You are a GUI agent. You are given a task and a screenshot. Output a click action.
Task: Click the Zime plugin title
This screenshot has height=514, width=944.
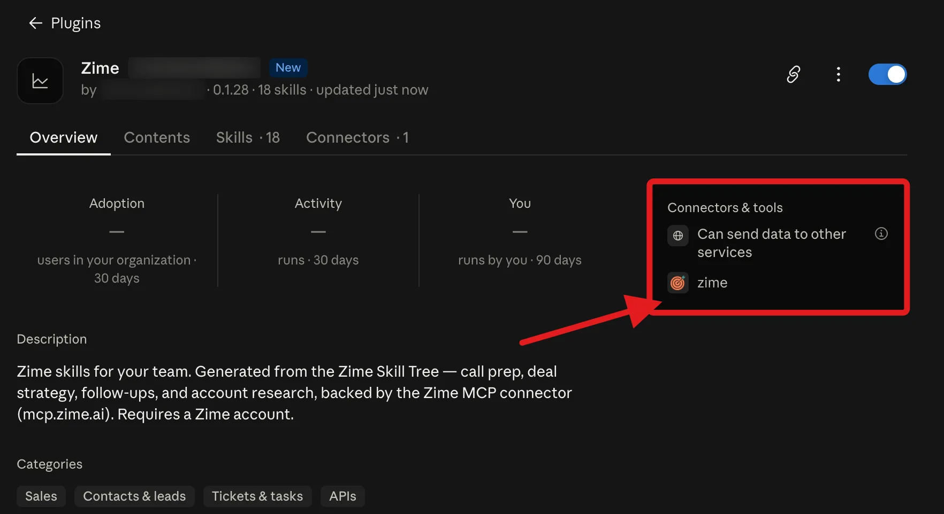(100, 68)
